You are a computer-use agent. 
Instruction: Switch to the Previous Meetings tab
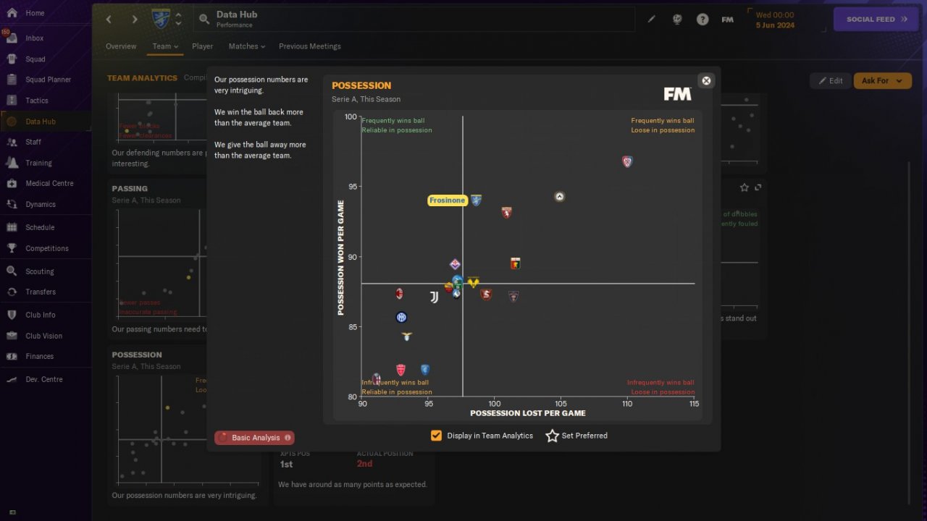[310, 46]
